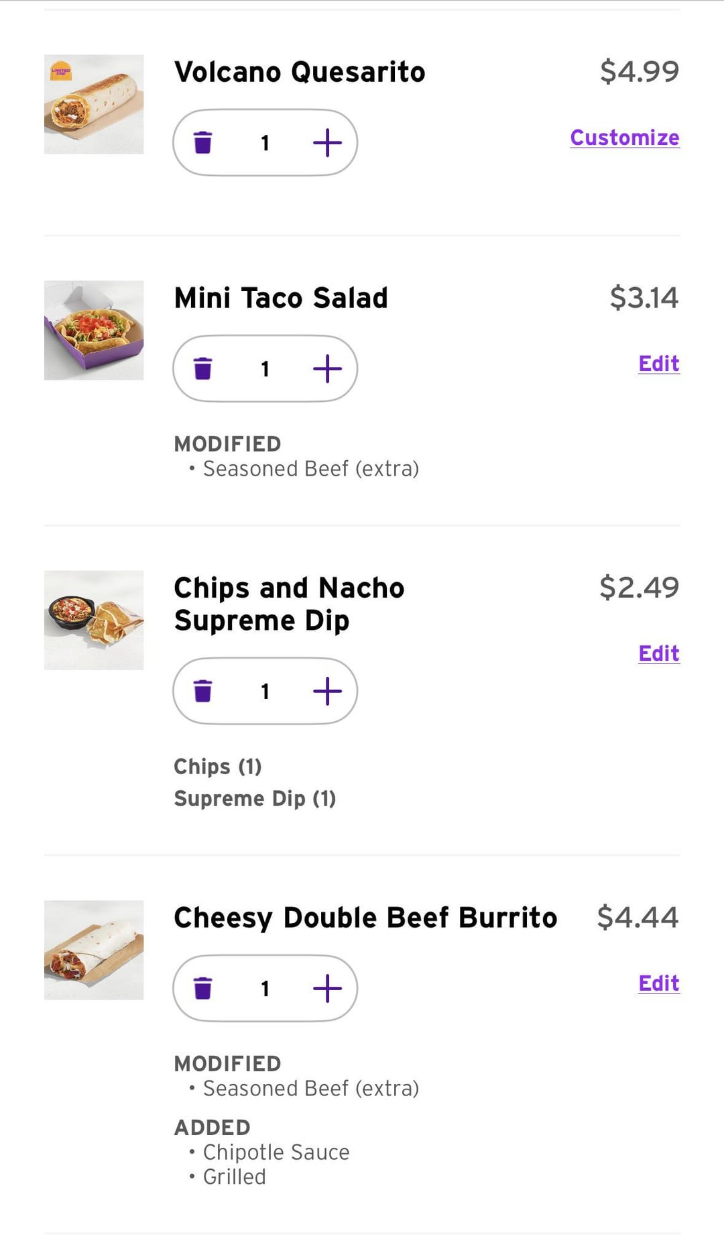724x1237 pixels.
Task: Edit the Chips and Nacho Supreme Dip
Action: pos(658,653)
